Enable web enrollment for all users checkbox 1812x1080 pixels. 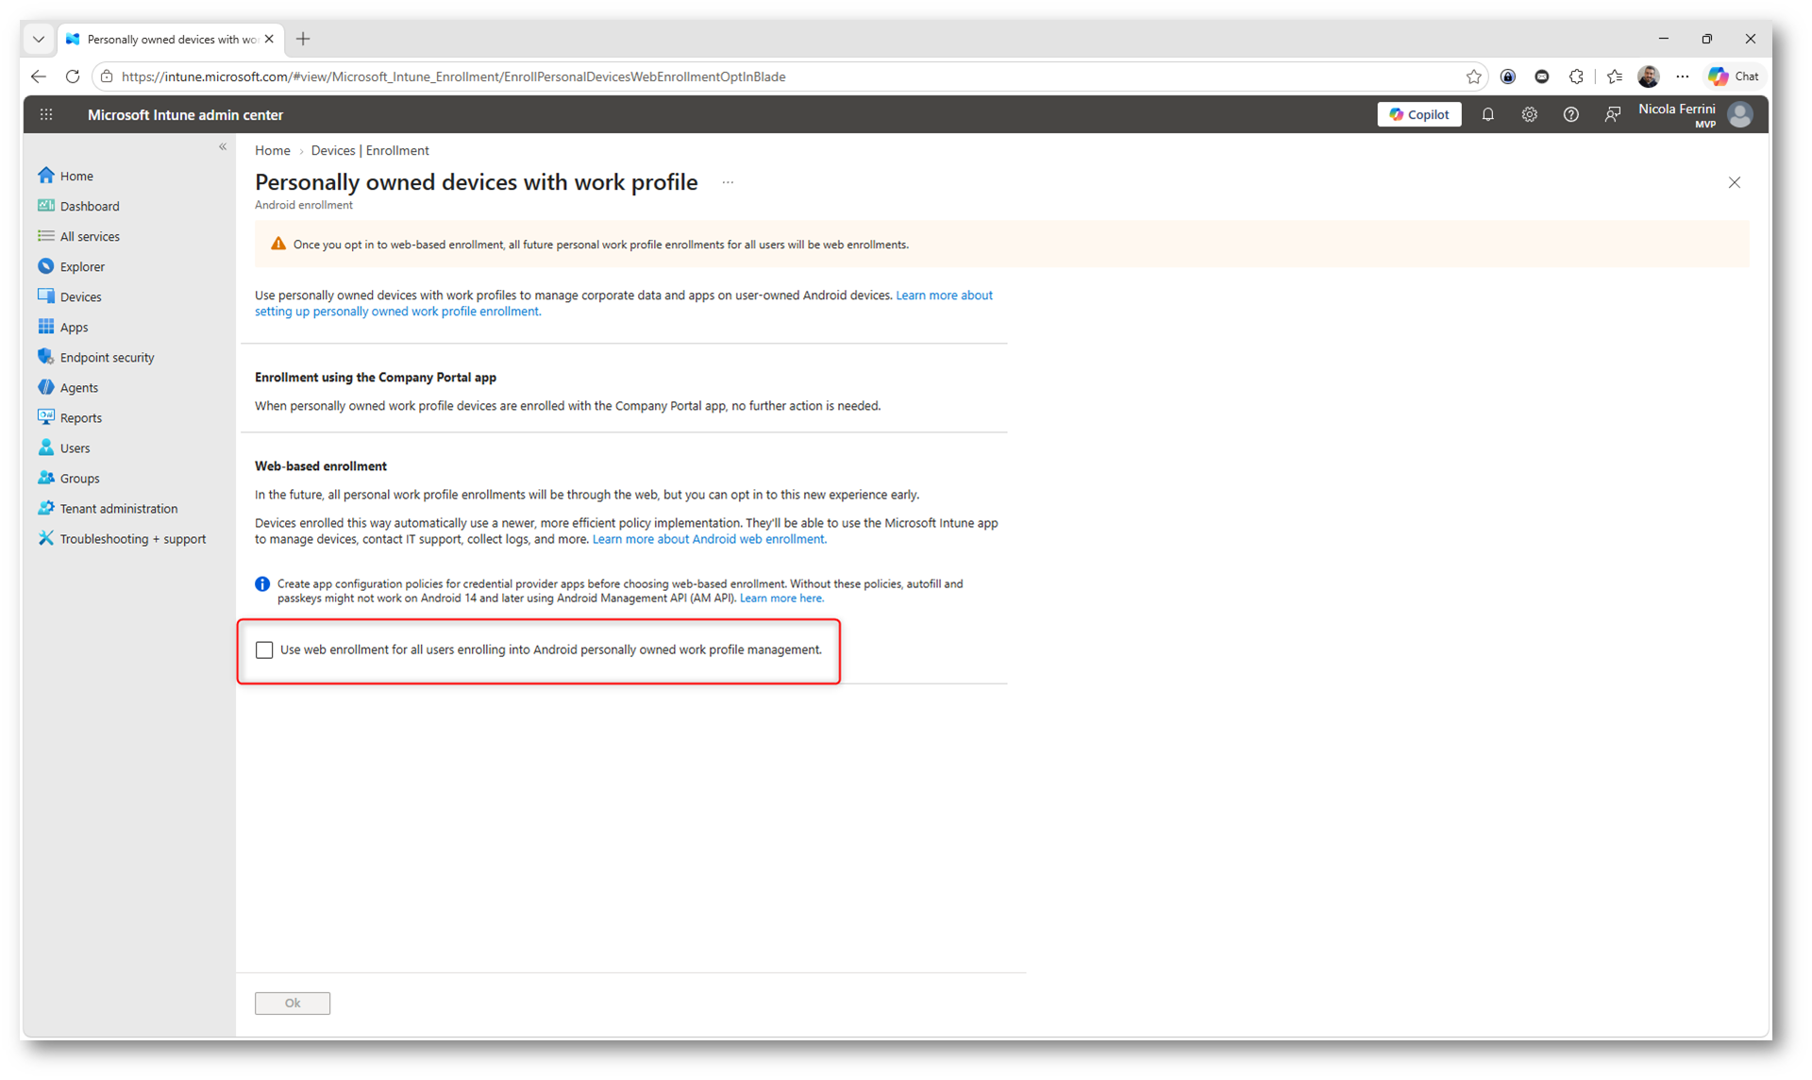264,650
